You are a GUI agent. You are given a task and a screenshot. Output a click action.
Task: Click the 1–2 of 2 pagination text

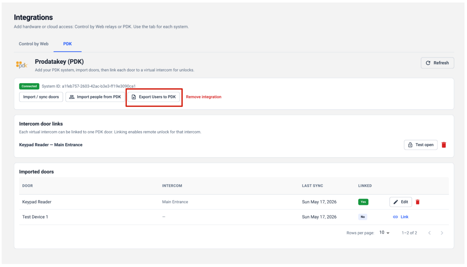click(409, 233)
